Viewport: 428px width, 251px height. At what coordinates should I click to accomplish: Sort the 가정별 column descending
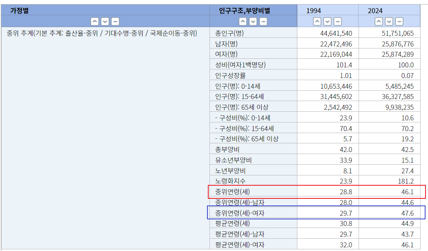(x=105, y=21)
